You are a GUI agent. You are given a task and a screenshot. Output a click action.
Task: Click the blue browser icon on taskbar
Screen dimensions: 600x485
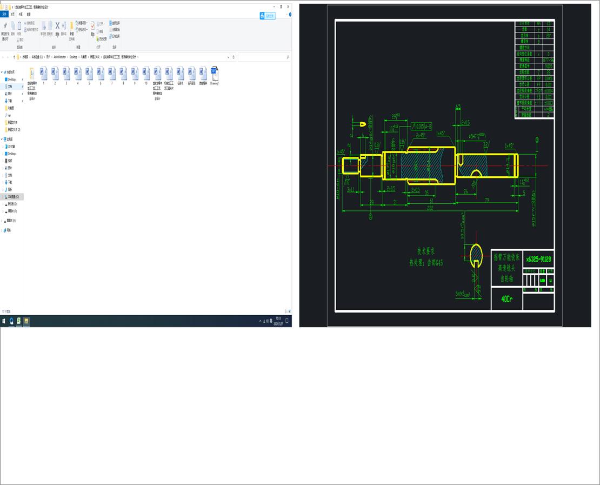click(11, 321)
